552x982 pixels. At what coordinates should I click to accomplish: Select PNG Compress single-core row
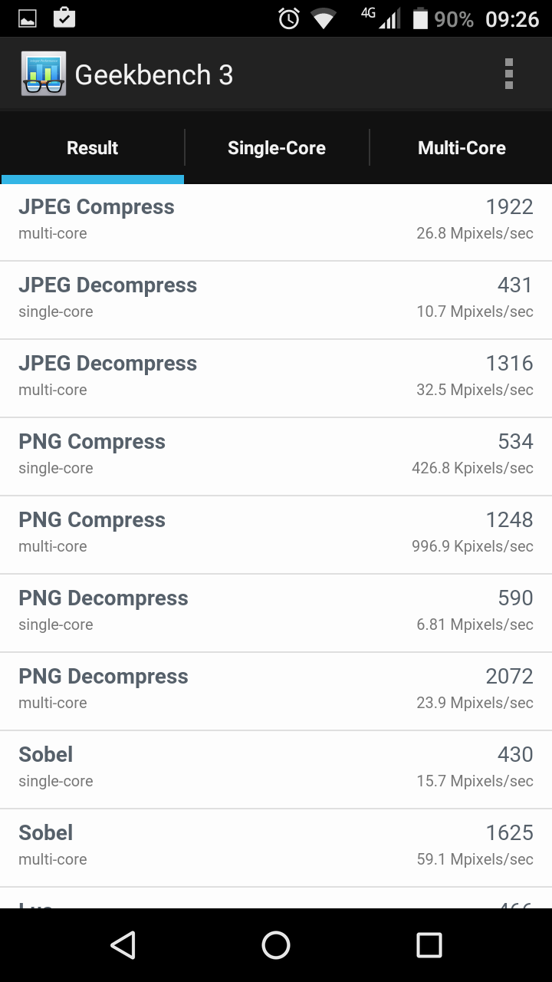click(276, 455)
